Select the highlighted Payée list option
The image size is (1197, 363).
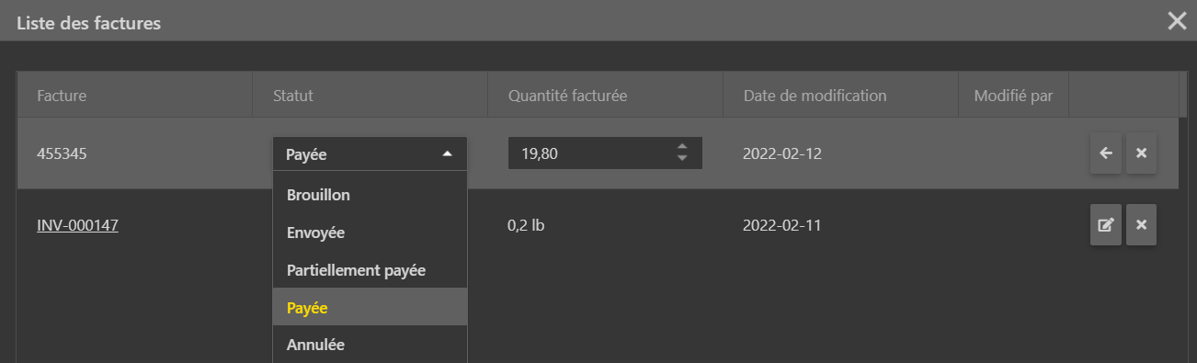pos(370,307)
